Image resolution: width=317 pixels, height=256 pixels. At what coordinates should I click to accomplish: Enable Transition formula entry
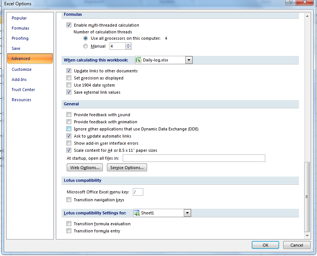[69, 231]
